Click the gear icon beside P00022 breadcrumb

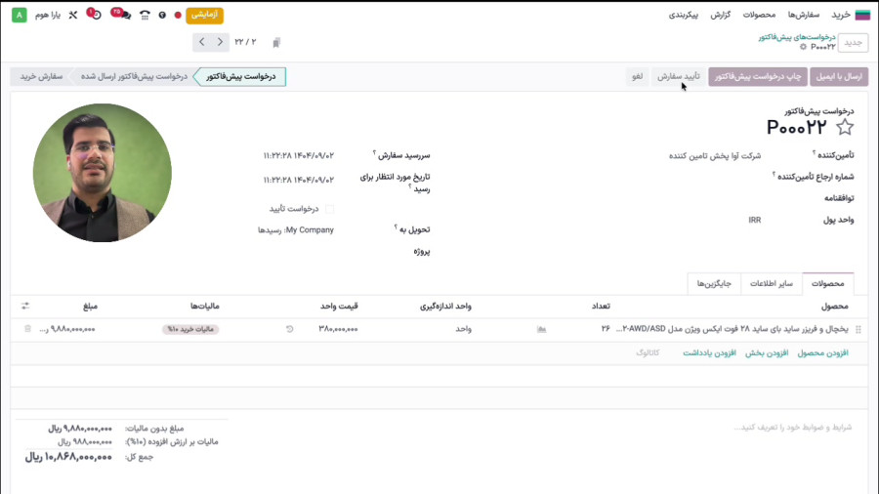pyautogui.click(x=803, y=47)
